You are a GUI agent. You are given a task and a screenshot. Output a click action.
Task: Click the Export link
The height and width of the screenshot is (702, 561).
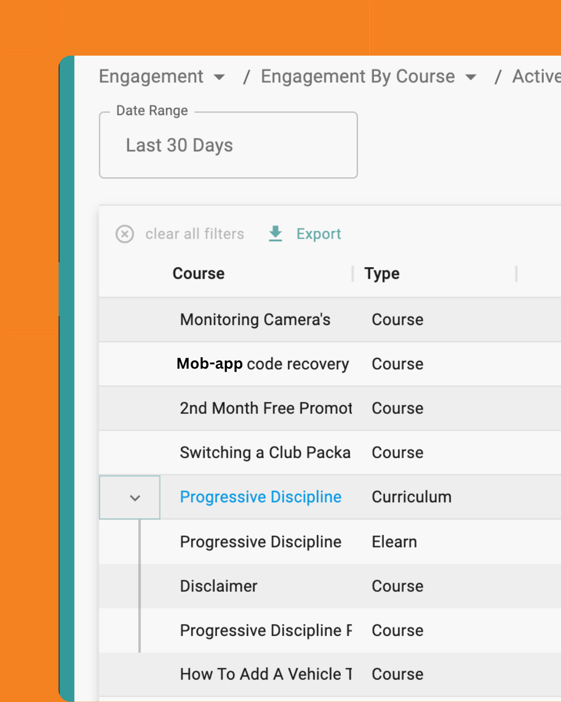pyautogui.click(x=318, y=234)
